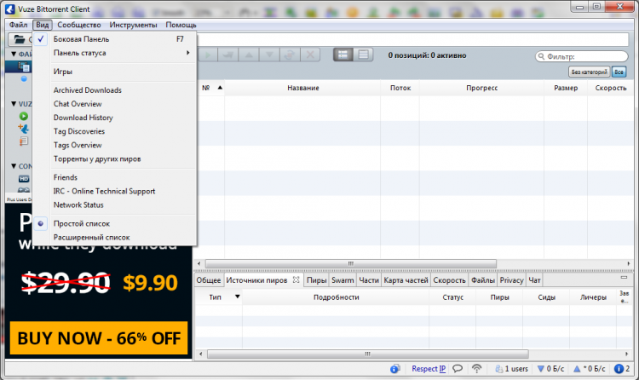This screenshot has height=380, width=639.
Task: Click the blue info icon left of Respect IP
Action: pyautogui.click(x=396, y=369)
